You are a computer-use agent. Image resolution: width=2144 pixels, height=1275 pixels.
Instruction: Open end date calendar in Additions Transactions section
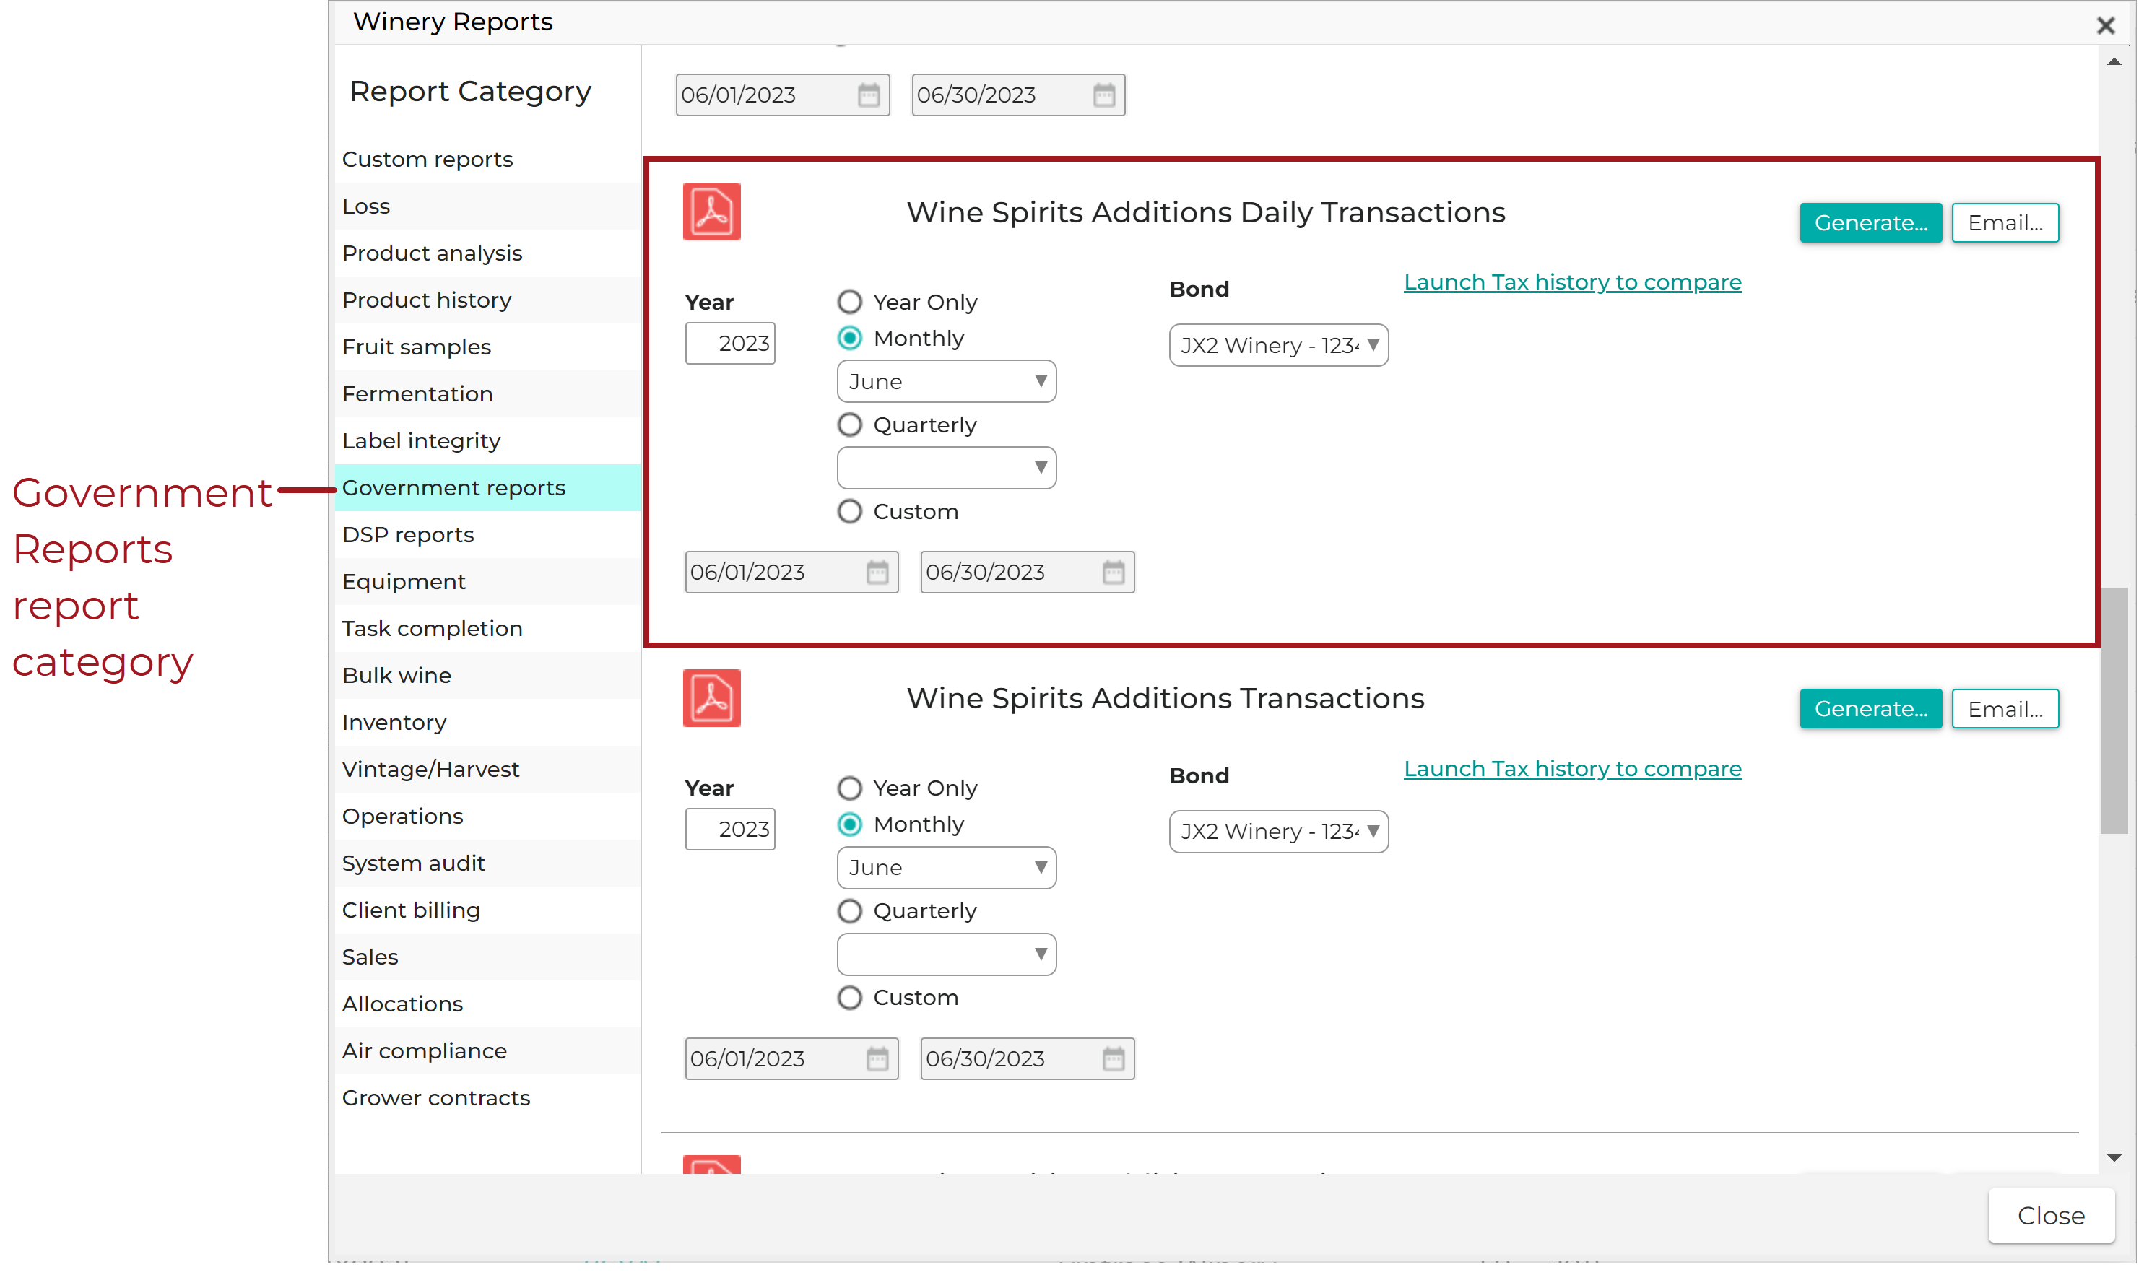coord(1114,1058)
